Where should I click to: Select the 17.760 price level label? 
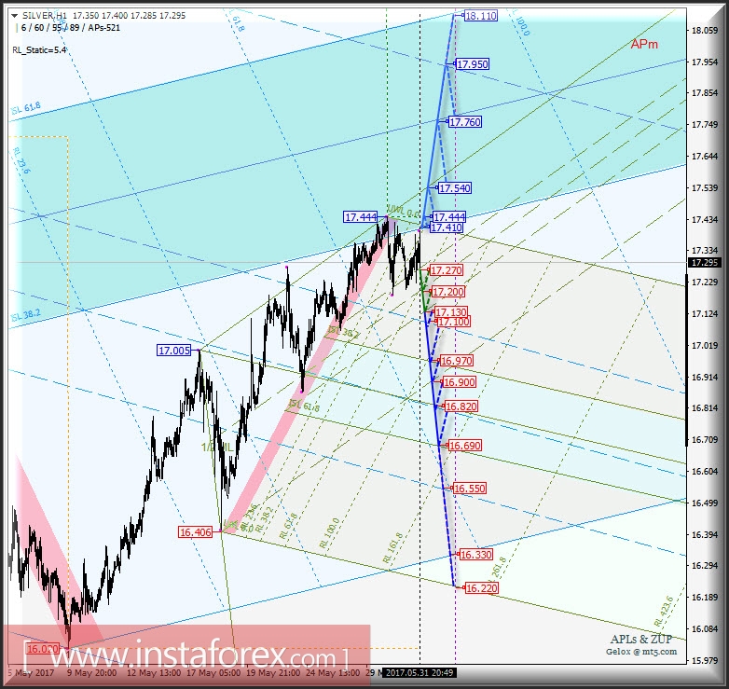pyautogui.click(x=465, y=122)
